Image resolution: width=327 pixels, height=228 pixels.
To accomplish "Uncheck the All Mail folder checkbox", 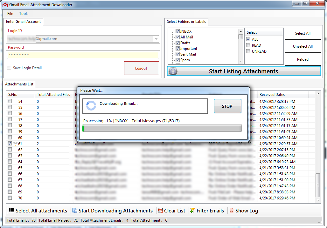I will (x=178, y=37).
